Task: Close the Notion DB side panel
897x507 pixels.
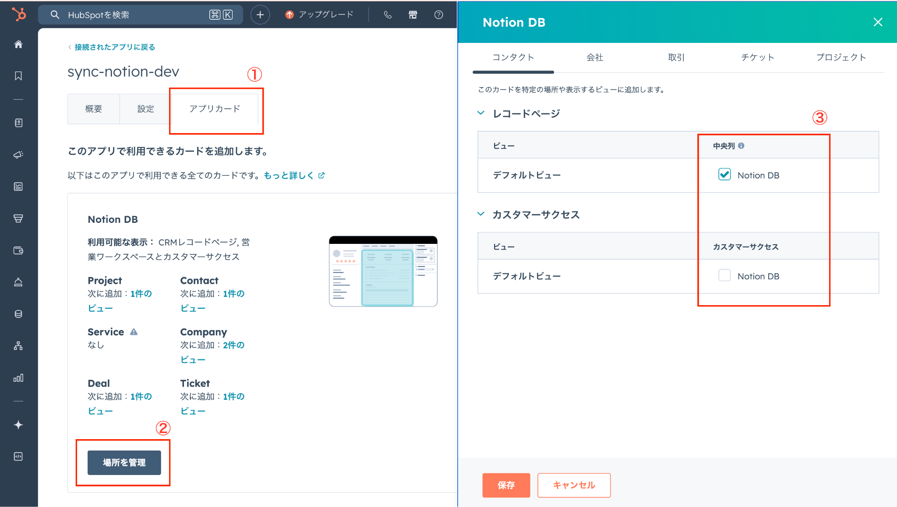Action: coord(878,22)
